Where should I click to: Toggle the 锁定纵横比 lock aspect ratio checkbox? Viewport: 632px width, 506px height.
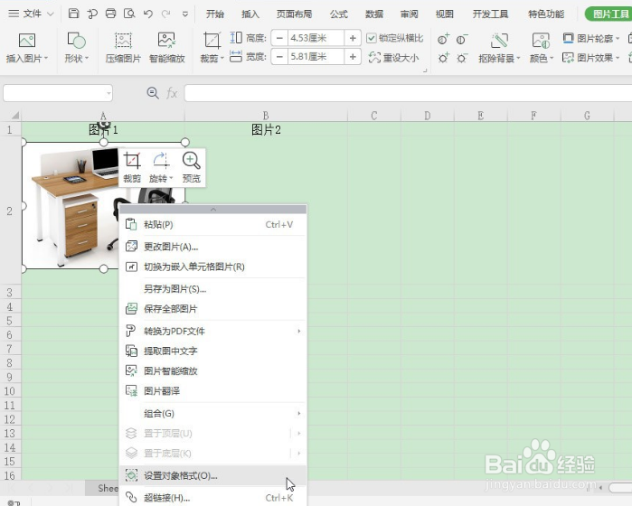372,38
